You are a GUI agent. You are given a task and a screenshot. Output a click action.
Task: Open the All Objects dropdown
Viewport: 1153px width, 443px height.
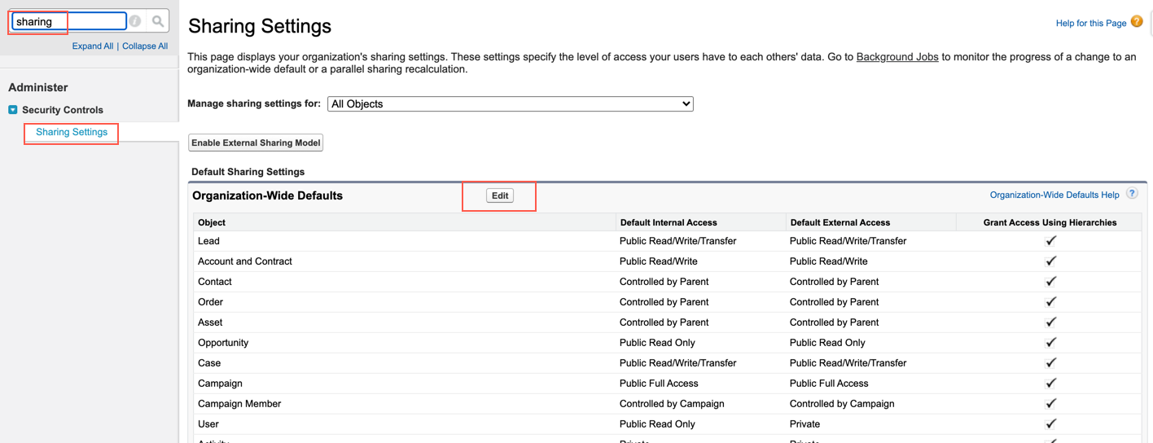point(511,103)
